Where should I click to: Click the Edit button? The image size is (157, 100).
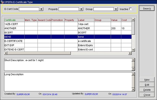(x=147, y=85)
